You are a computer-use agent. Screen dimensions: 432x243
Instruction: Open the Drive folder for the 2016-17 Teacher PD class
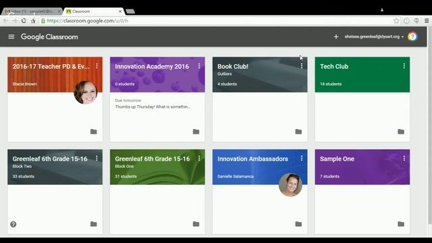(94, 132)
